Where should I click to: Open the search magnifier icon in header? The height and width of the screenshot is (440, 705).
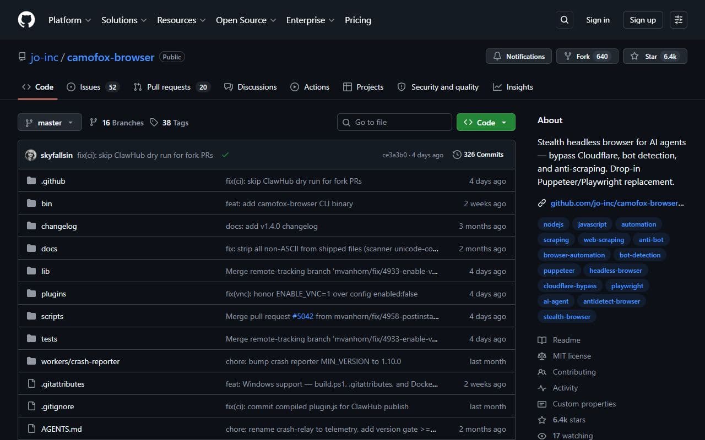[x=565, y=20]
